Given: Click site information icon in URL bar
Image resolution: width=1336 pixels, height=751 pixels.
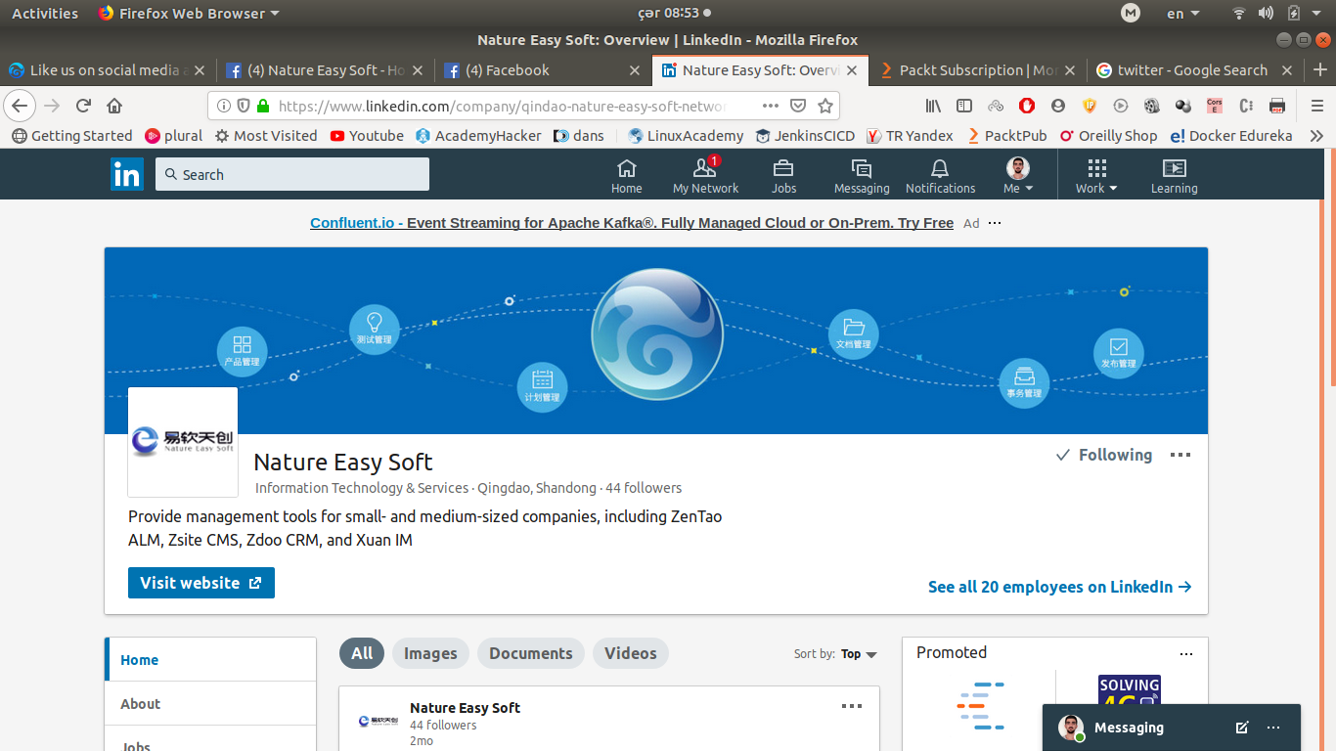Looking at the screenshot, I should coord(224,106).
